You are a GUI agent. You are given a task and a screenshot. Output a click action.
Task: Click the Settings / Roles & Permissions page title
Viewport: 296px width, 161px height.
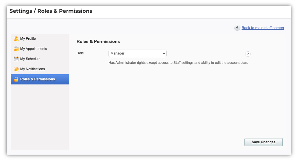51,11
